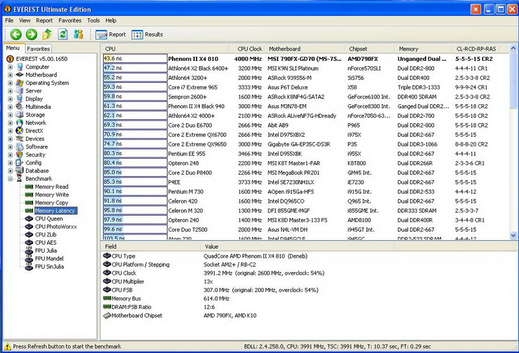Select the Computer icon in tree
Viewport: 519px width, 353px height.
point(20,67)
